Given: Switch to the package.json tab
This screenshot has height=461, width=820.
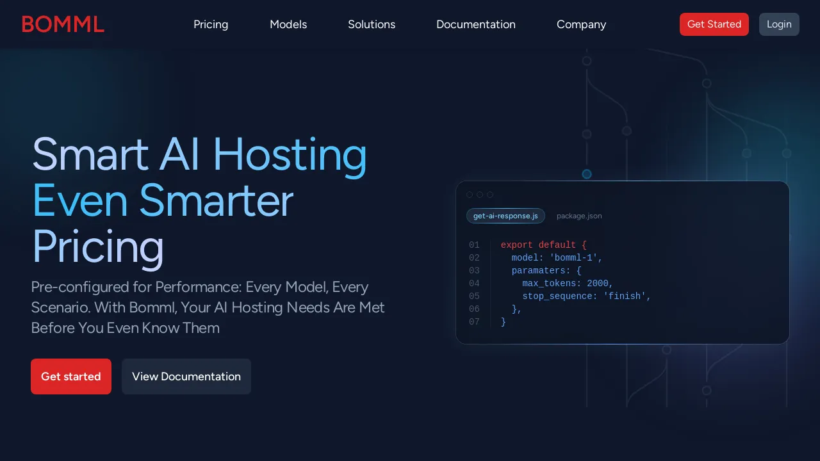Looking at the screenshot, I should [579, 216].
